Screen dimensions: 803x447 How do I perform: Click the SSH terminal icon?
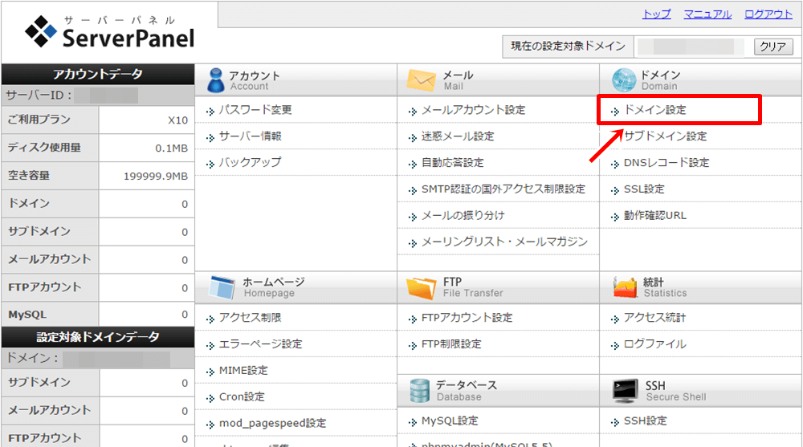tap(625, 391)
